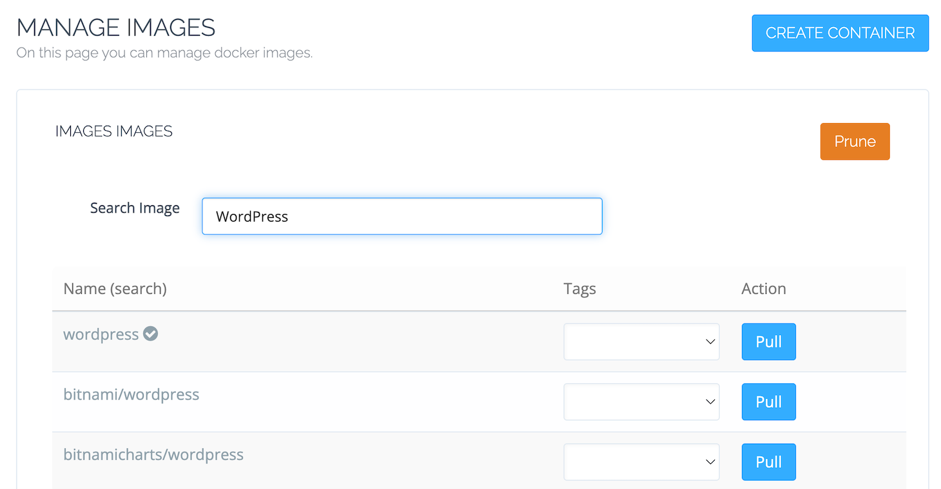Click the verified badge icon beside wordpress

point(151,334)
